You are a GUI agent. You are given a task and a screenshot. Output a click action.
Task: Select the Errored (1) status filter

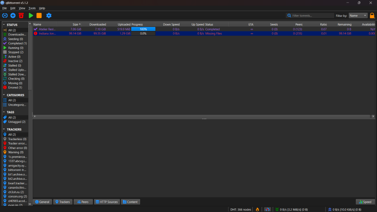(15, 87)
